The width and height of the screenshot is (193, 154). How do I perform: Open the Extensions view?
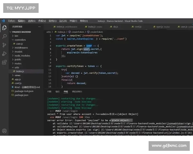coord(4,62)
